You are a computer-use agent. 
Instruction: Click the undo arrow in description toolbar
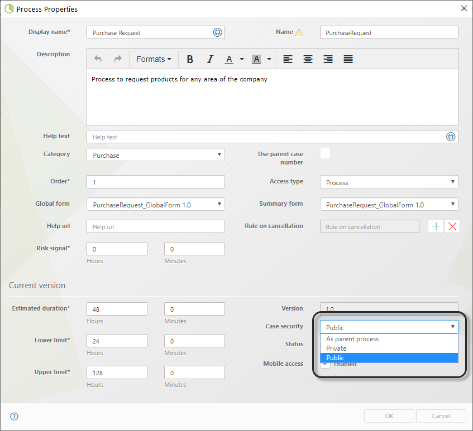[98, 59]
